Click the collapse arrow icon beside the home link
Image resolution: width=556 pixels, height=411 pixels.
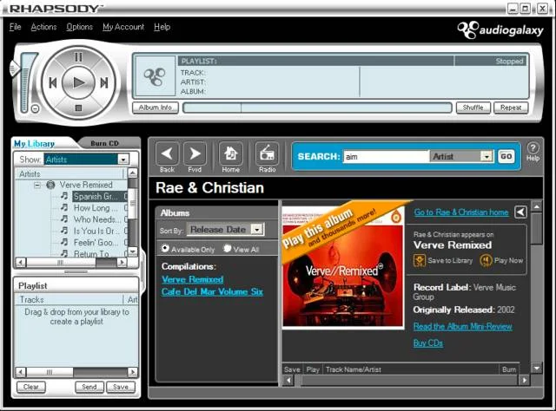pyautogui.click(x=520, y=212)
